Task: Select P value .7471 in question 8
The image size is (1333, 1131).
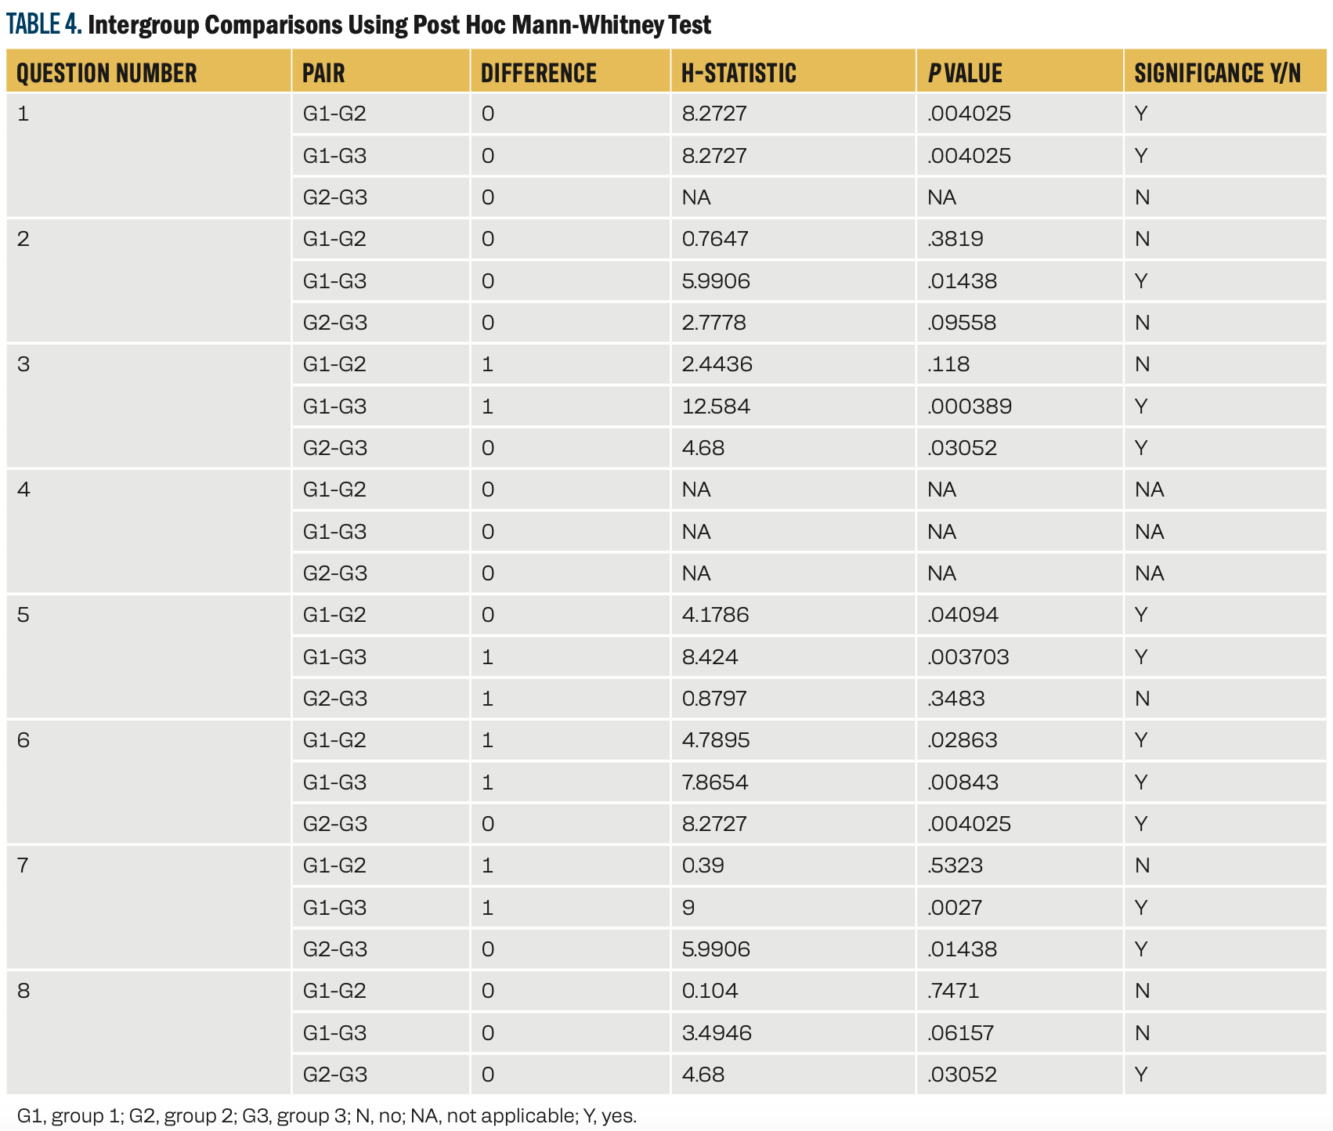Action: point(952,991)
